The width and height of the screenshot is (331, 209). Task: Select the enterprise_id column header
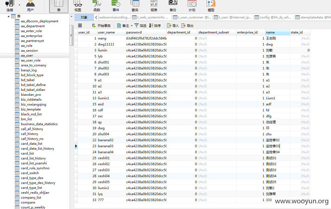[251, 32]
